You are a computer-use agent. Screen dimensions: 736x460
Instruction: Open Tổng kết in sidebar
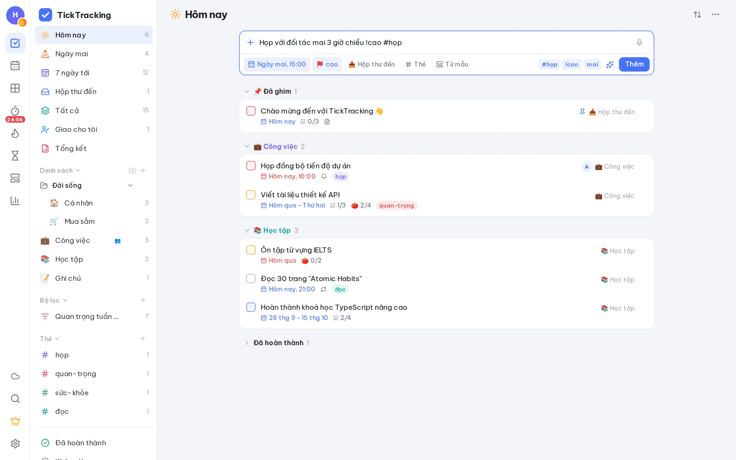(94, 148)
